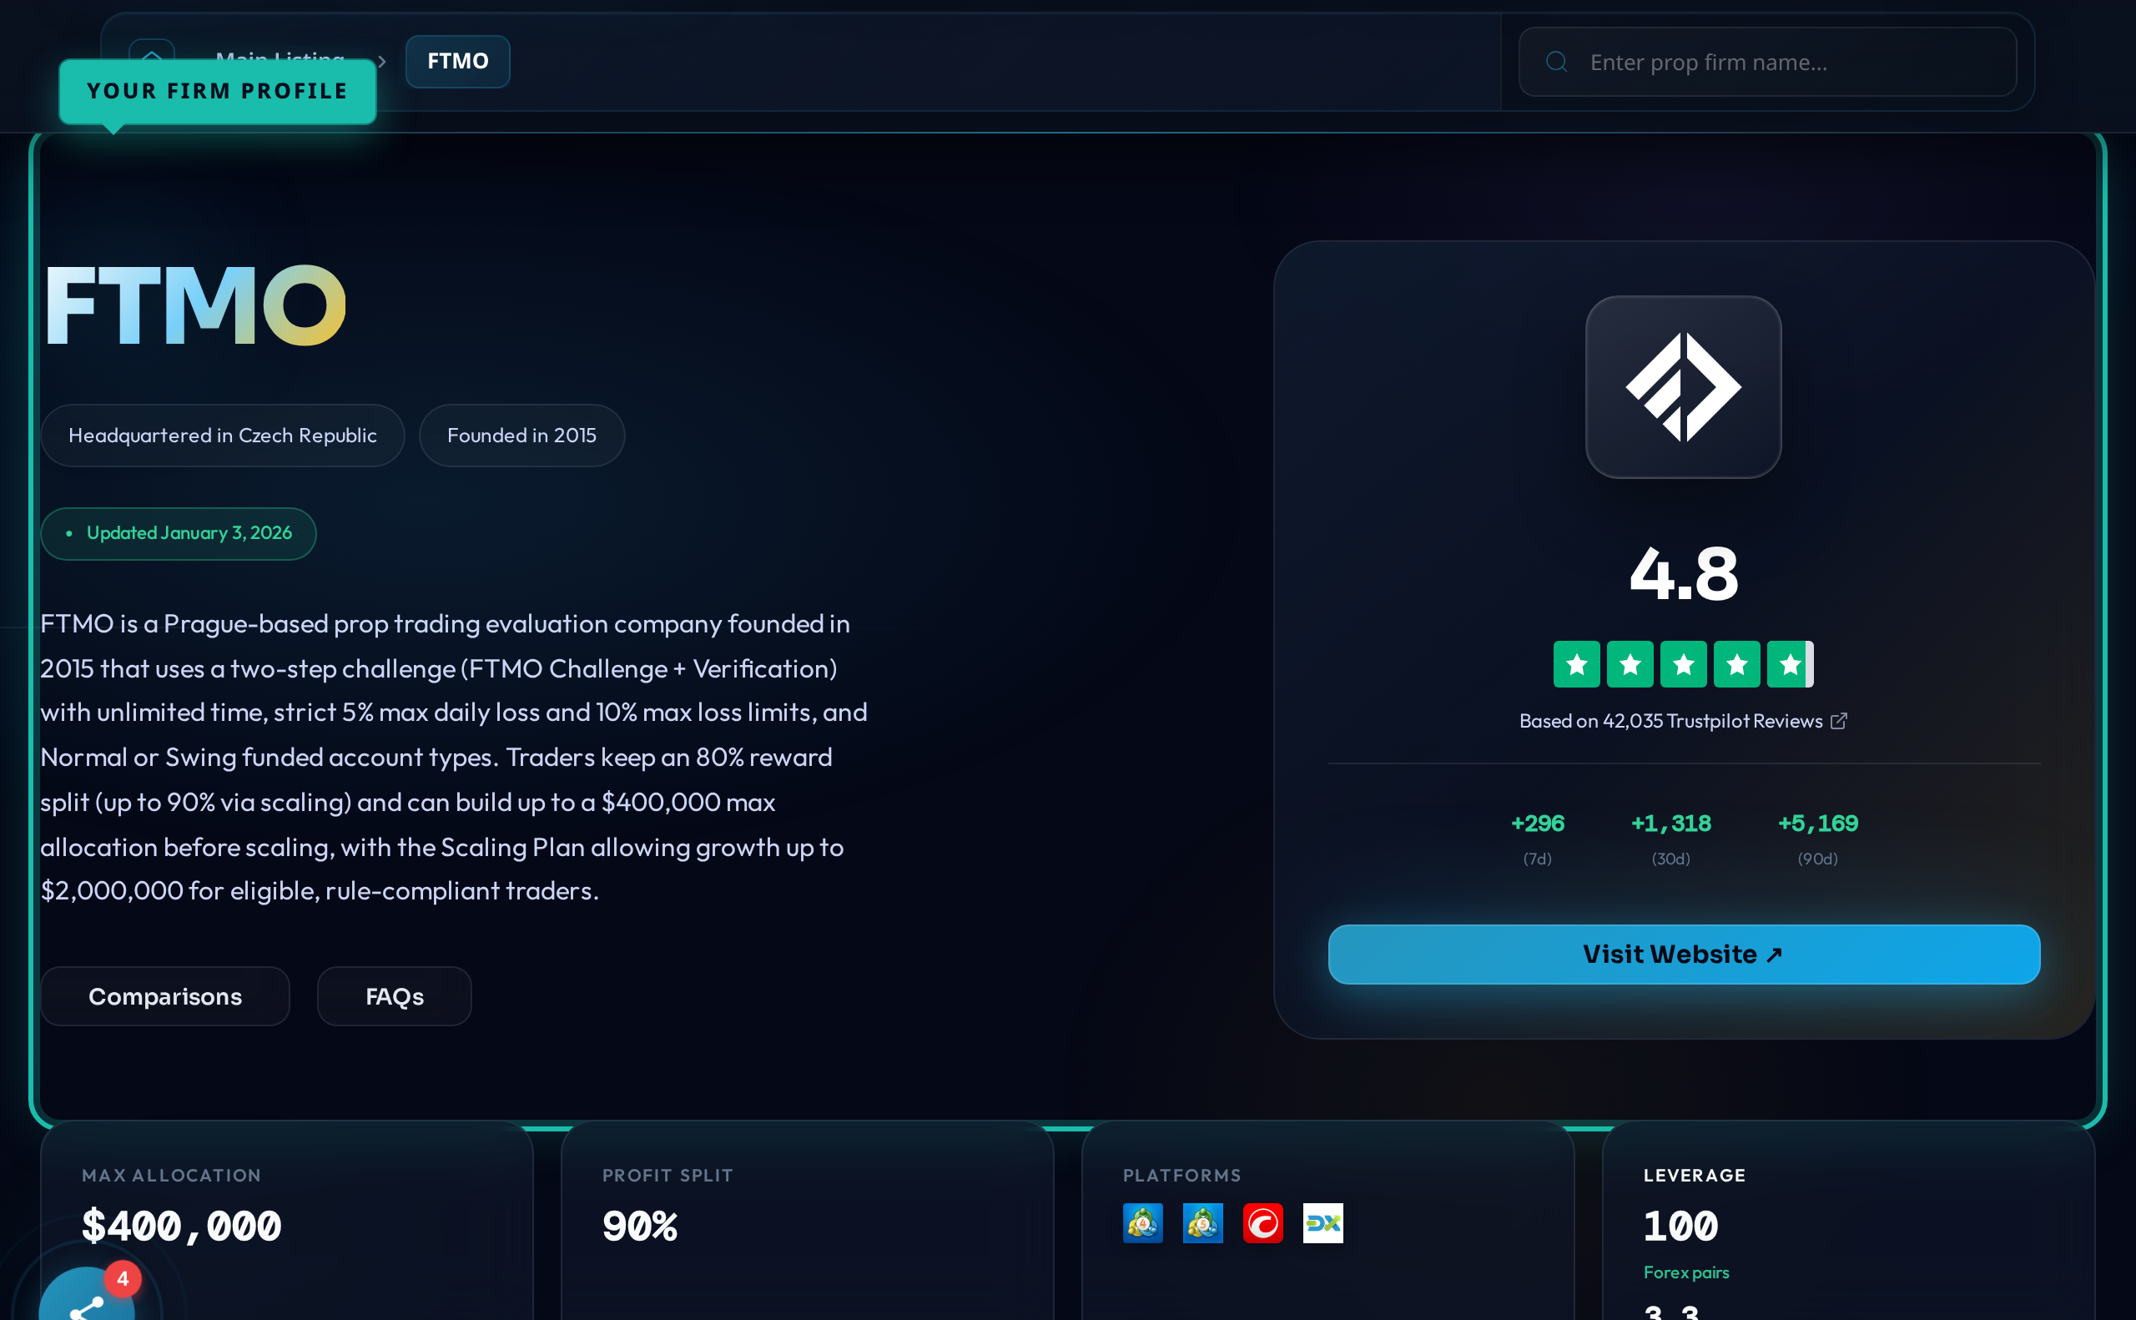Click the "Forex pairs" leverage caption
Screen dimensions: 2136x1320
pos(1686,1273)
